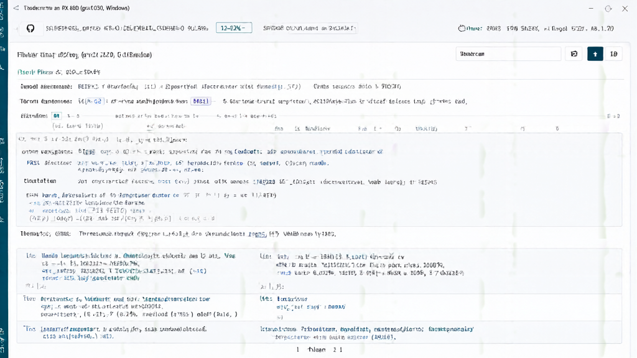Click the button showing the number 19
The height and width of the screenshot is (358, 637).
[x=613, y=54]
